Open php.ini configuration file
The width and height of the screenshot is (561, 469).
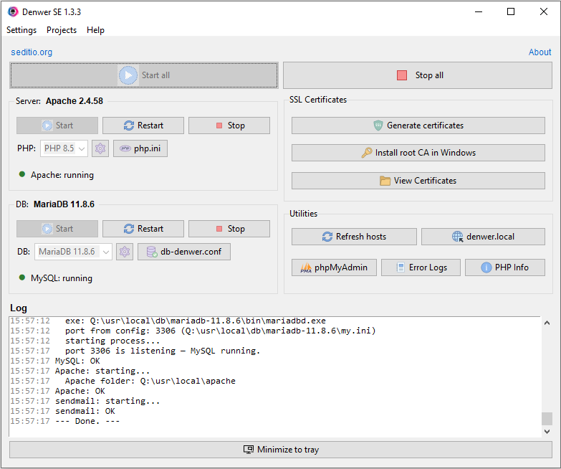pos(140,148)
